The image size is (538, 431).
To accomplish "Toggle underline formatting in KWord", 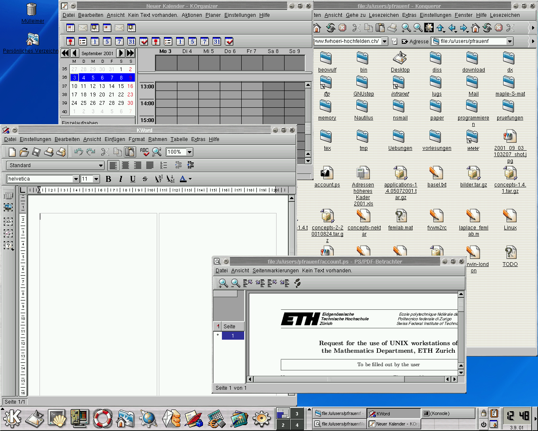I will point(133,179).
